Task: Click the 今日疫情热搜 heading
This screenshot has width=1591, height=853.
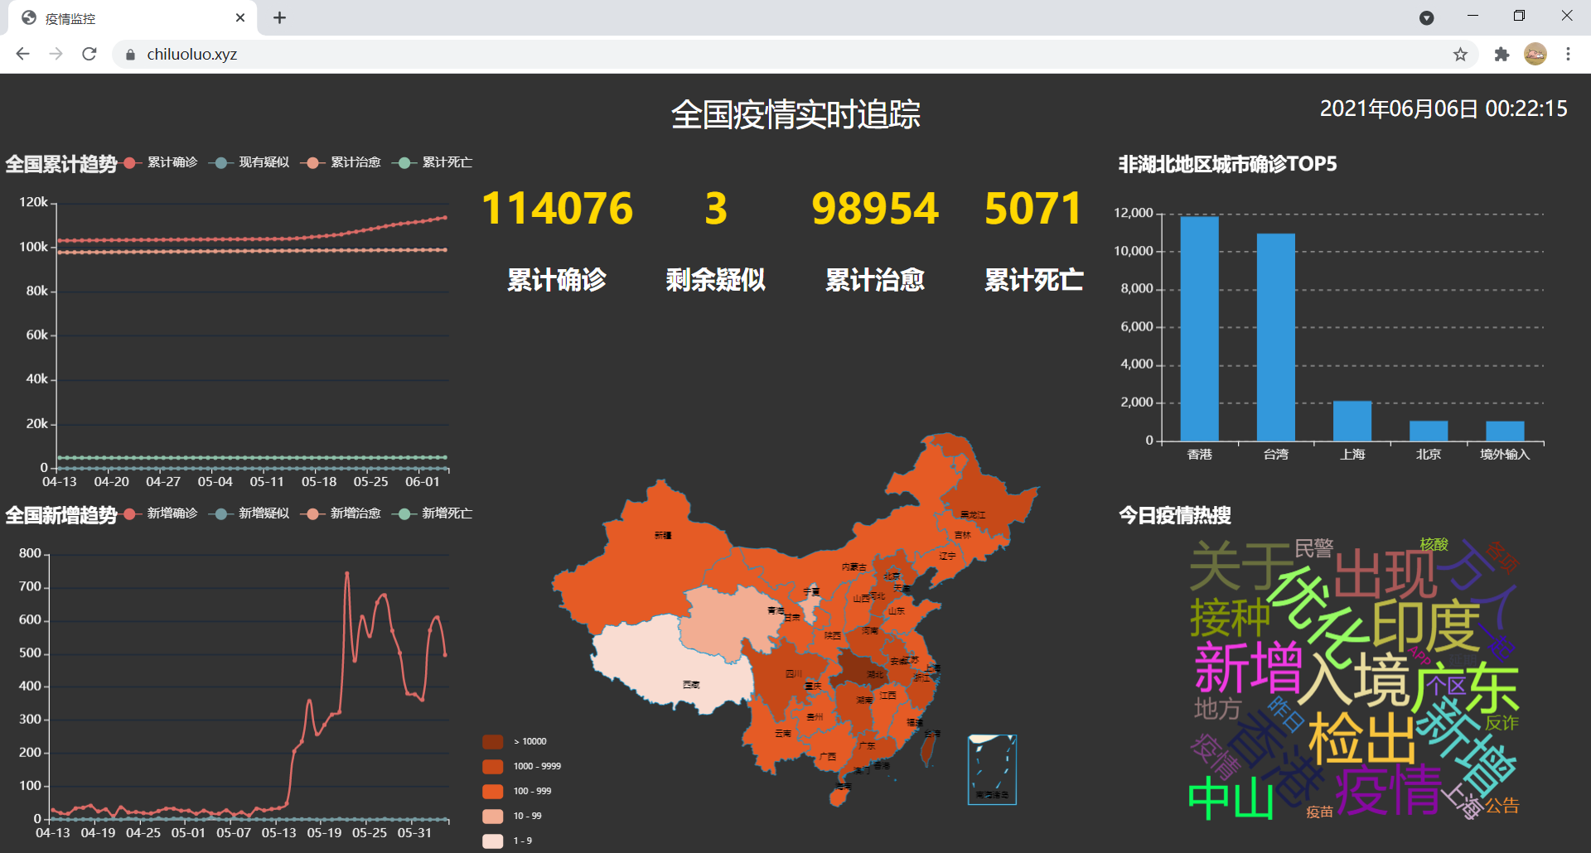Action: [1175, 515]
